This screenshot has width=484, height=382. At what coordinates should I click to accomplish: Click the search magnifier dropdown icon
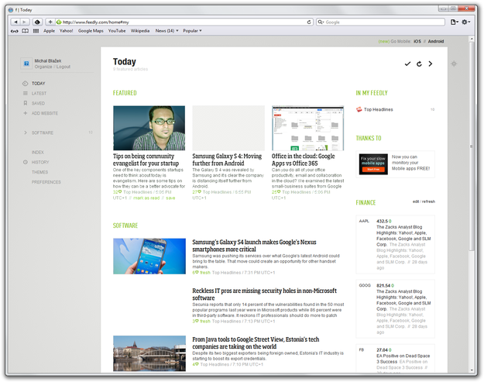click(321, 22)
